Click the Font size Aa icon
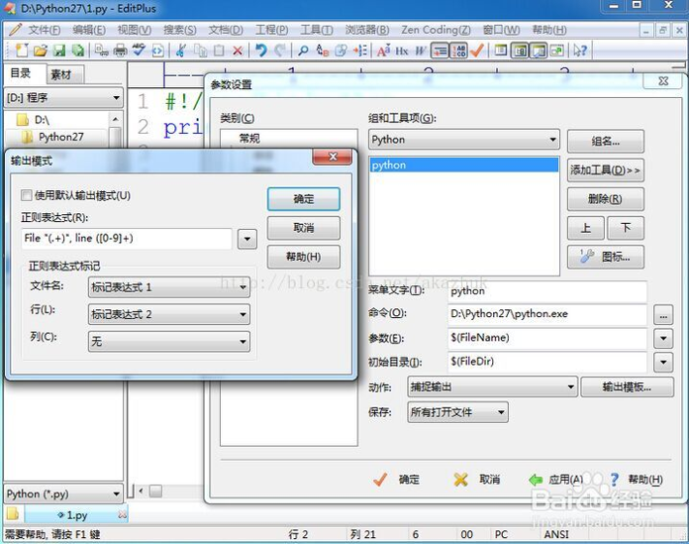The height and width of the screenshot is (544, 689). tap(383, 51)
